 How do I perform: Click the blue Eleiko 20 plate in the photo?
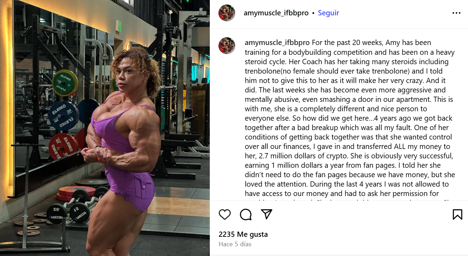pyautogui.click(x=63, y=116)
